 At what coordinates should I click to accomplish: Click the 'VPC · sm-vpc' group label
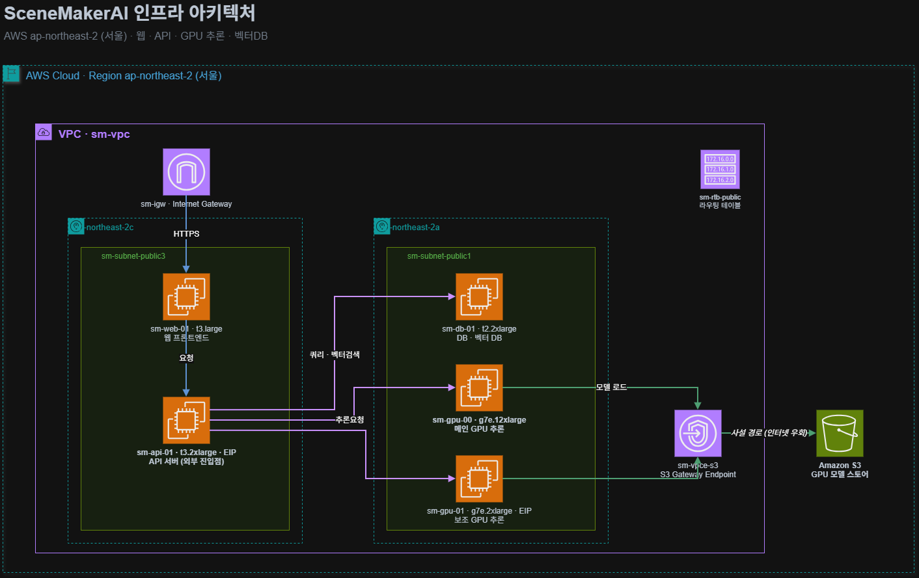point(94,134)
